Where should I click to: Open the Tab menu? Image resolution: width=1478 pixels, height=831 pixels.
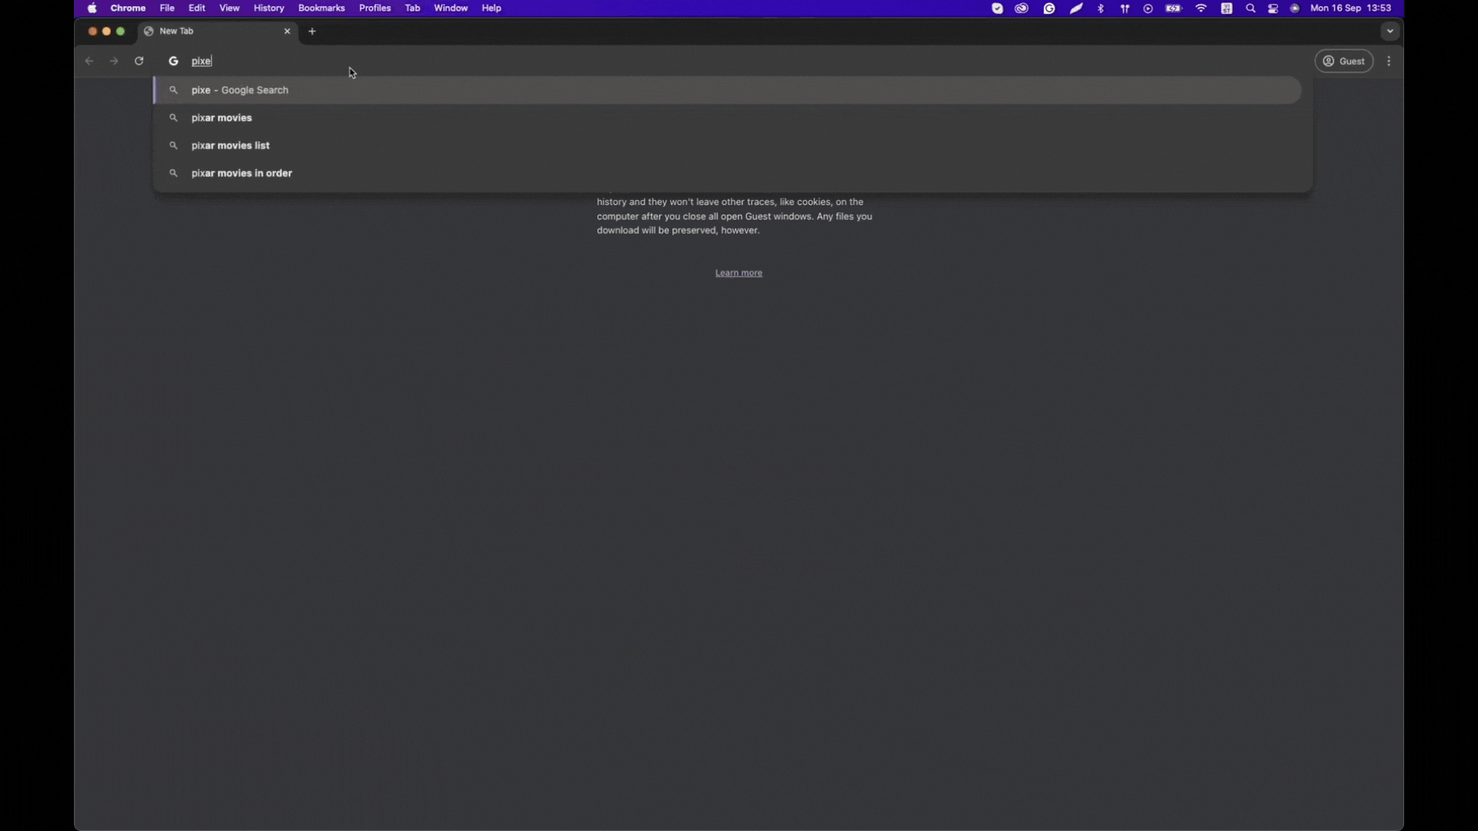point(413,8)
